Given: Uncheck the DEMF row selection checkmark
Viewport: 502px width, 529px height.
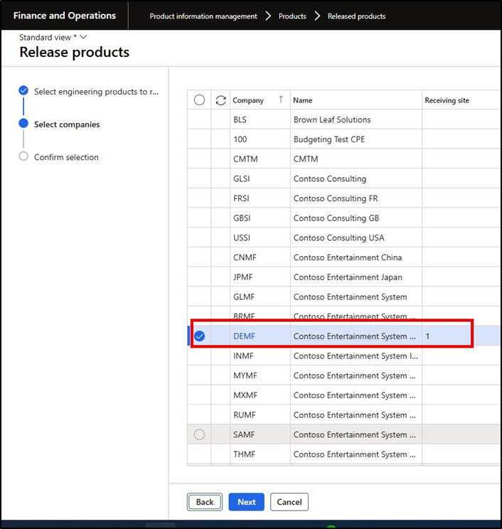Looking at the screenshot, I should [x=200, y=336].
